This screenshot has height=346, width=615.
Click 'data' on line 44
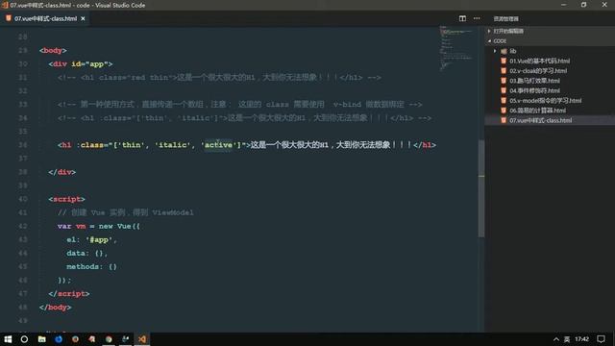[x=76, y=254]
